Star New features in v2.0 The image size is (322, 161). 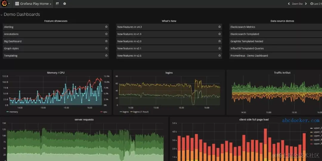tap(219, 41)
